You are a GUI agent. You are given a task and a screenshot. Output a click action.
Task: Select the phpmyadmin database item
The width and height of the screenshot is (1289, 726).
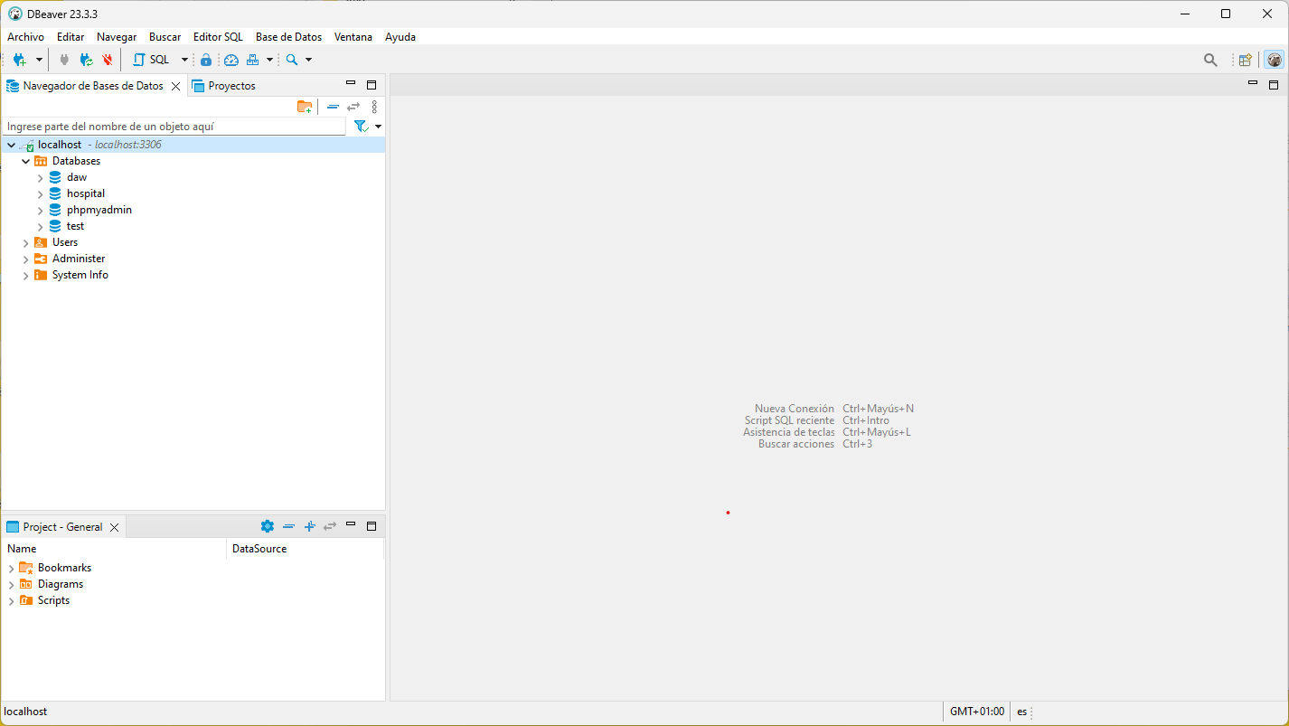click(99, 210)
